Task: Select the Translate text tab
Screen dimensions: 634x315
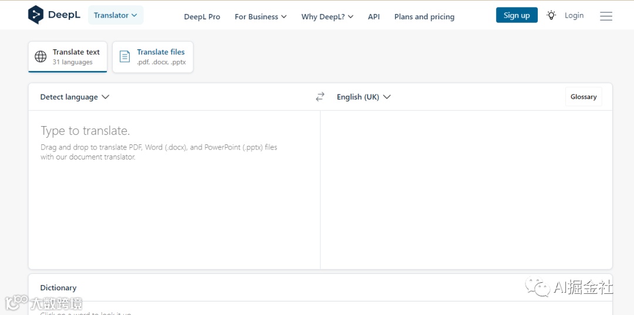Action: pos(68,57)
